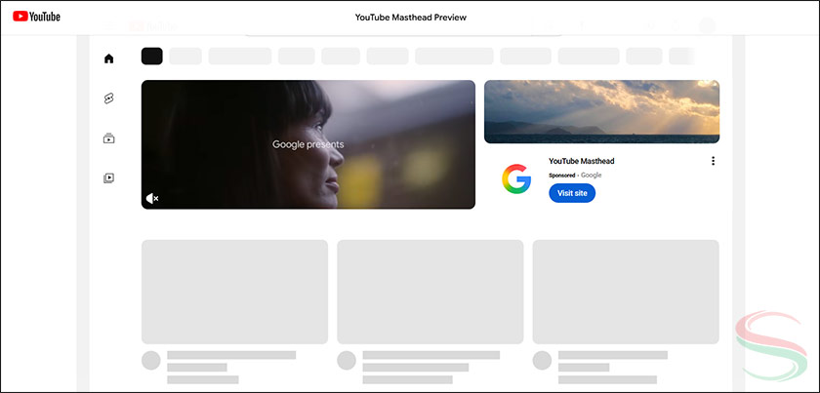Image resolution: width=820 pixels, height=393 pixels.
Task: Click the YouTube logo in header
Action: pos(36,17)
